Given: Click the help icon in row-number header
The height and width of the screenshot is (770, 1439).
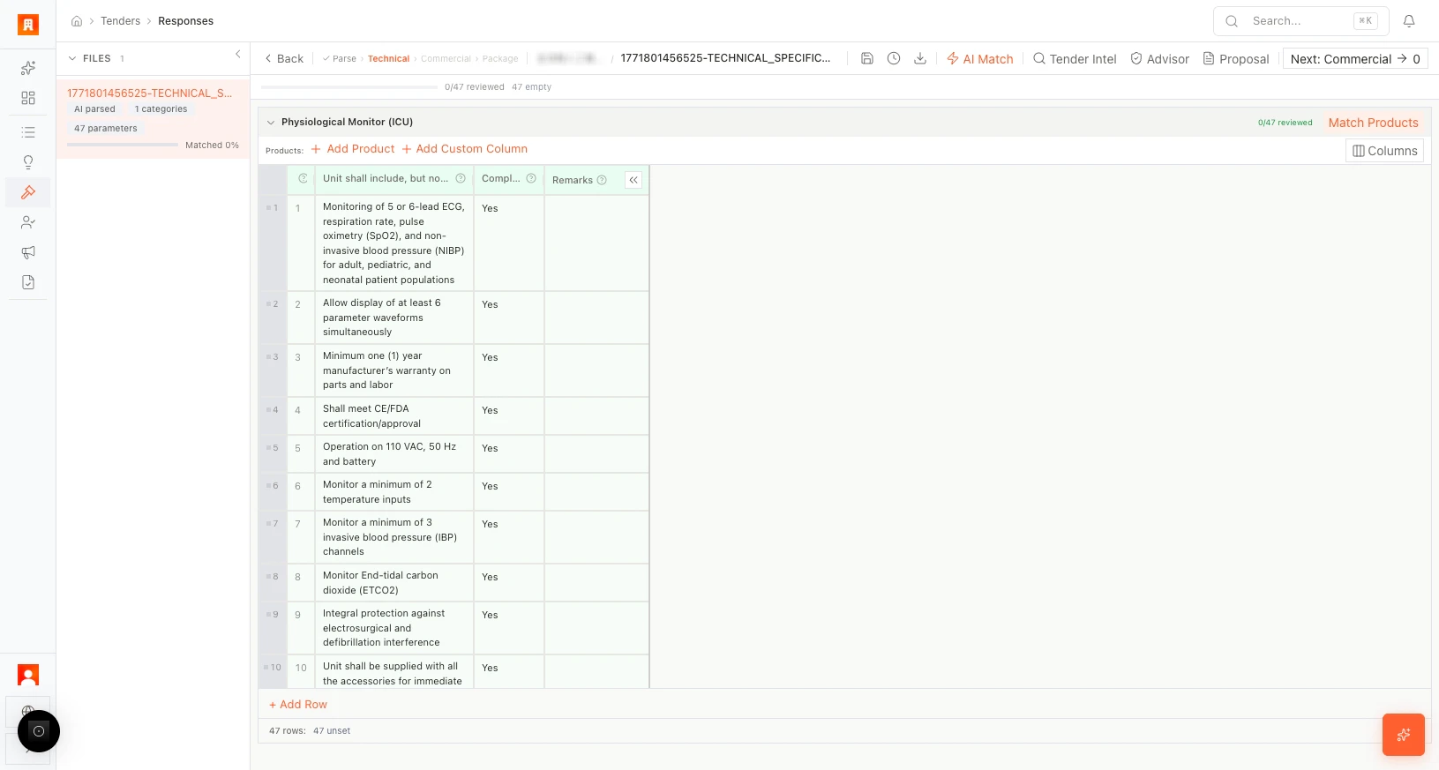Looking at the screenshot, I should click(x=303, y=178).
